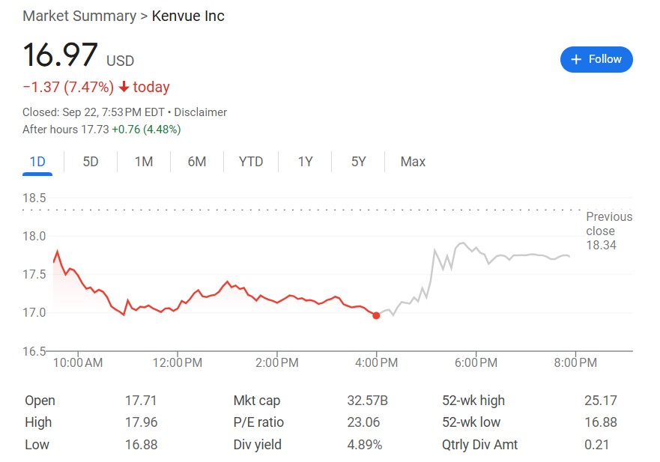
Task: Click the plus icon on Follow button
Action: click(576, 59)
